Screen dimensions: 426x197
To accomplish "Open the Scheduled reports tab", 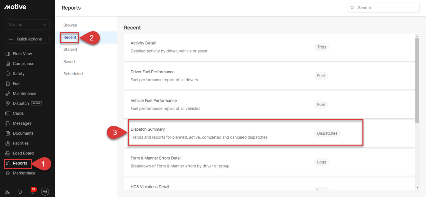I will pos(73,74).
